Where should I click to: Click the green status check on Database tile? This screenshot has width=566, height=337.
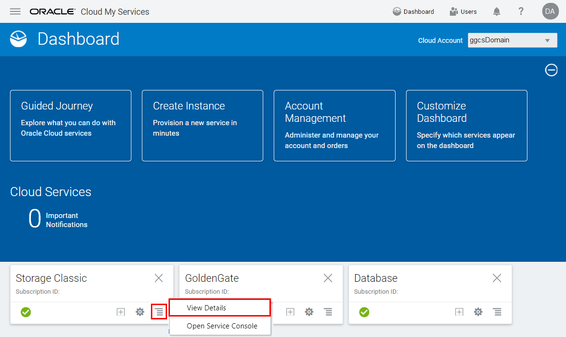pyautogui.click(x=364, y=312)
